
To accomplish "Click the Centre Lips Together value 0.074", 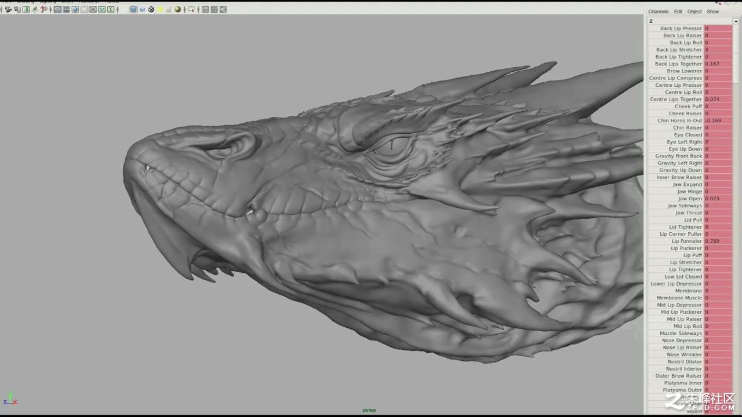I will click(718, 99).
